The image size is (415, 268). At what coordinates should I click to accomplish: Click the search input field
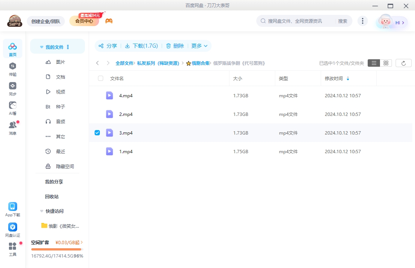click(298, 21)
